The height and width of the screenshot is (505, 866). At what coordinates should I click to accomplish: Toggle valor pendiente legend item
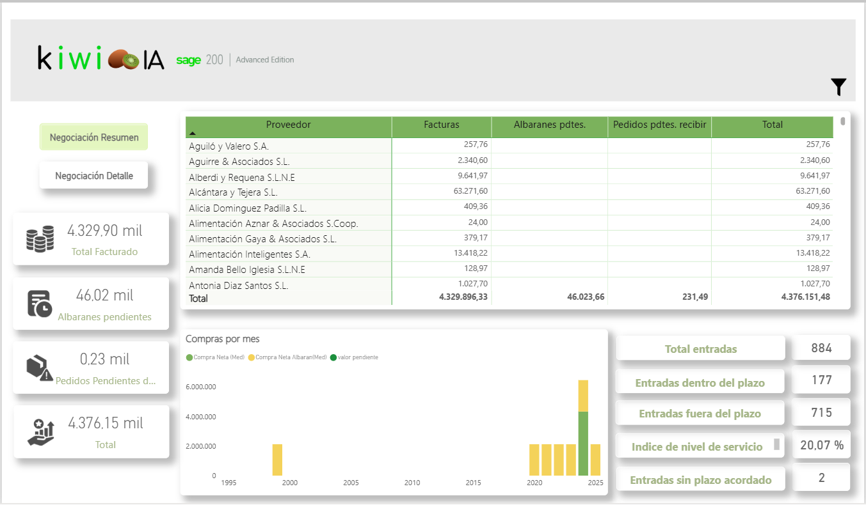click(354, 357)
